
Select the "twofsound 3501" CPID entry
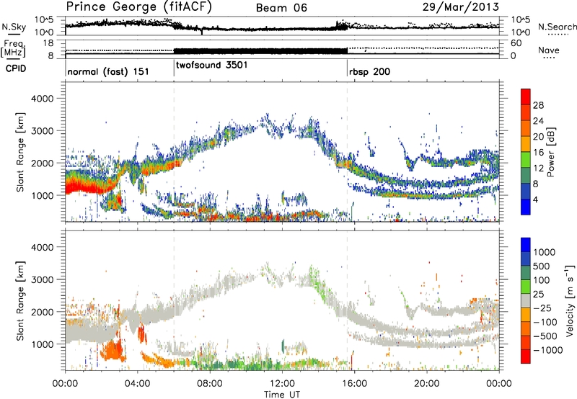point(211,65)
